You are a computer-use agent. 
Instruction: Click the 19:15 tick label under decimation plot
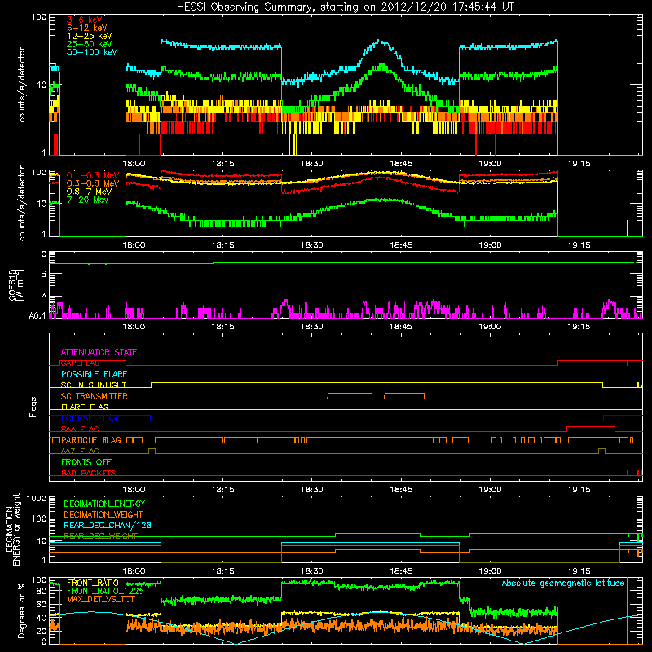579,571
